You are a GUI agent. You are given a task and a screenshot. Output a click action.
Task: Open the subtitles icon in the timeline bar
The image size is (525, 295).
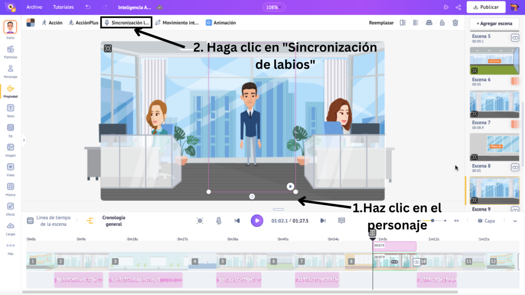341,221
